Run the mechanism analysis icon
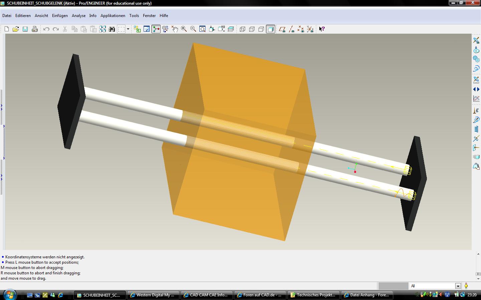 click(x=476, y=80)
